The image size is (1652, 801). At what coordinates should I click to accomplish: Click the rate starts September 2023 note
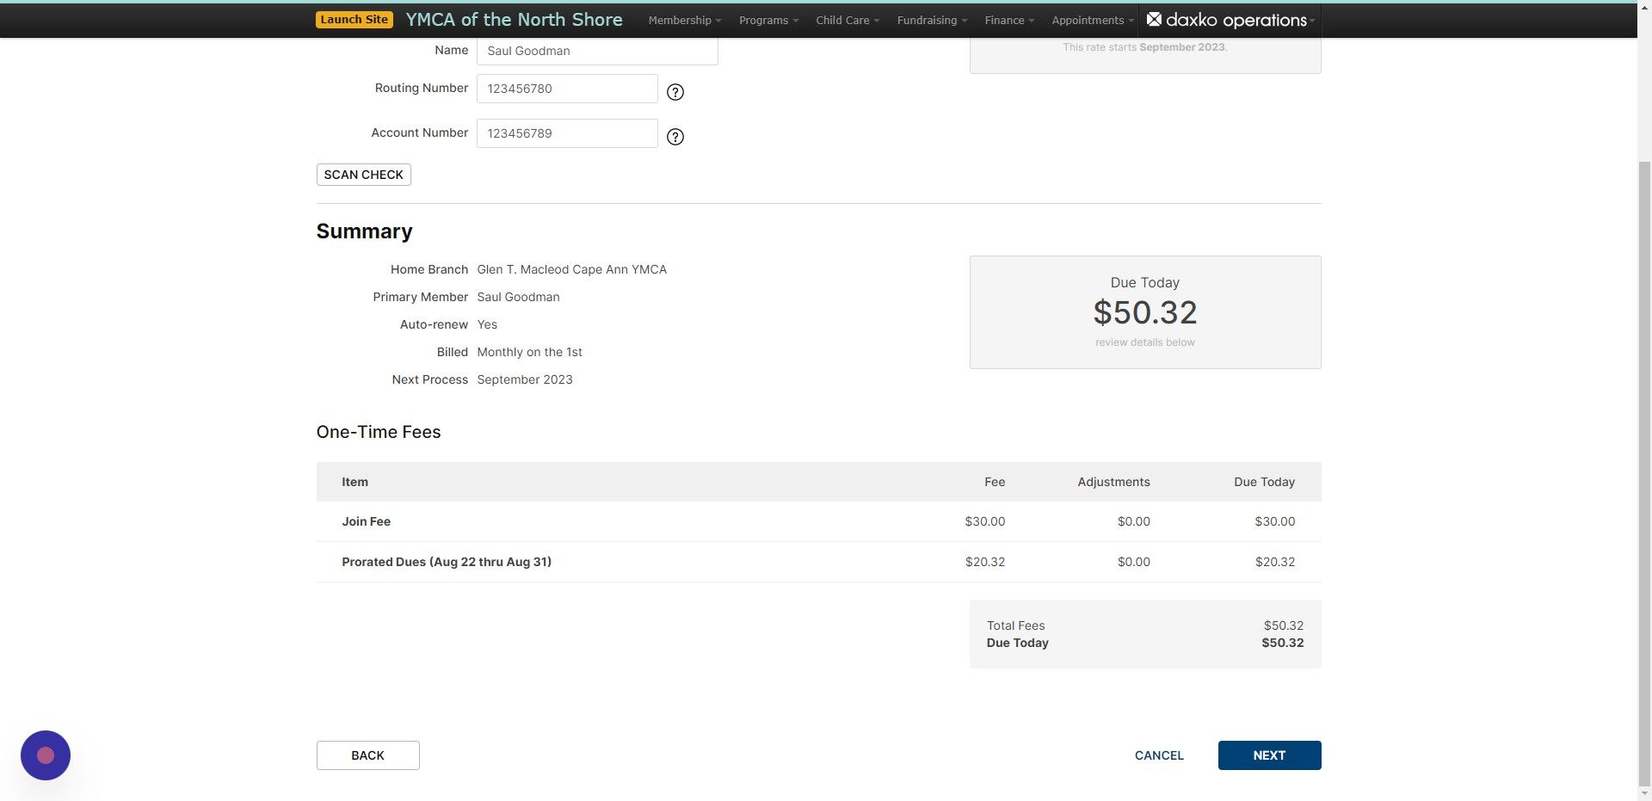[1144, 47]
